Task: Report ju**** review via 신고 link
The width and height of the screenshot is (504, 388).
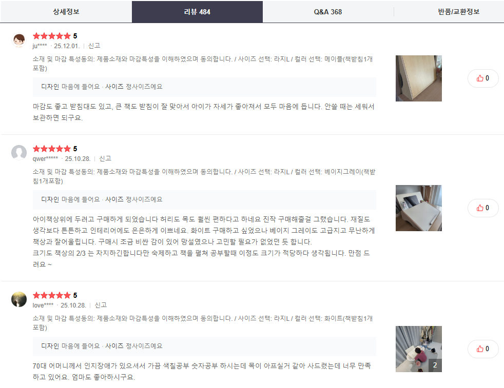Action: 94,46
